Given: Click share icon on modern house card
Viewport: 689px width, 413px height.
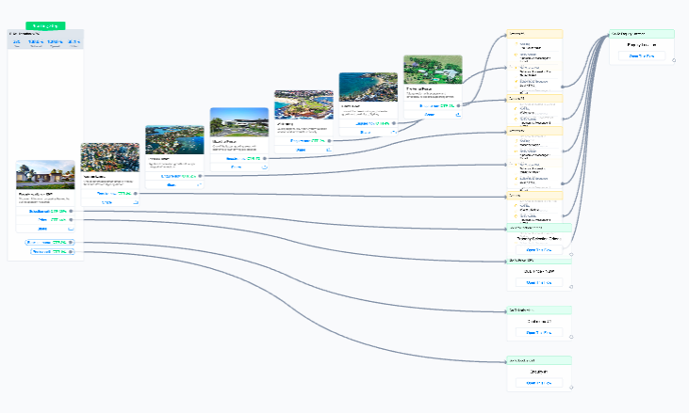Looking at the screenshot, I should tap(71, 229).
